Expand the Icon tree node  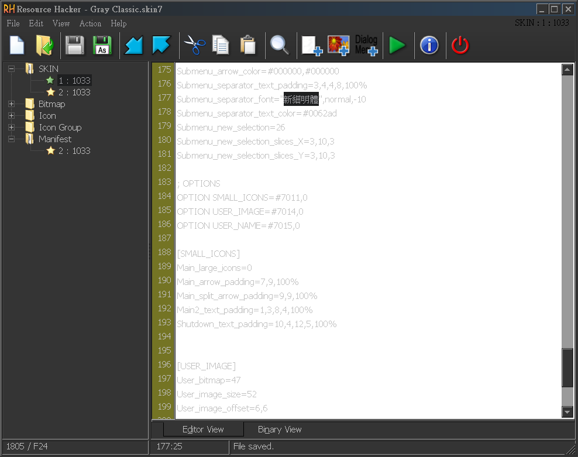pyautogui.click(x=12, y=116)
